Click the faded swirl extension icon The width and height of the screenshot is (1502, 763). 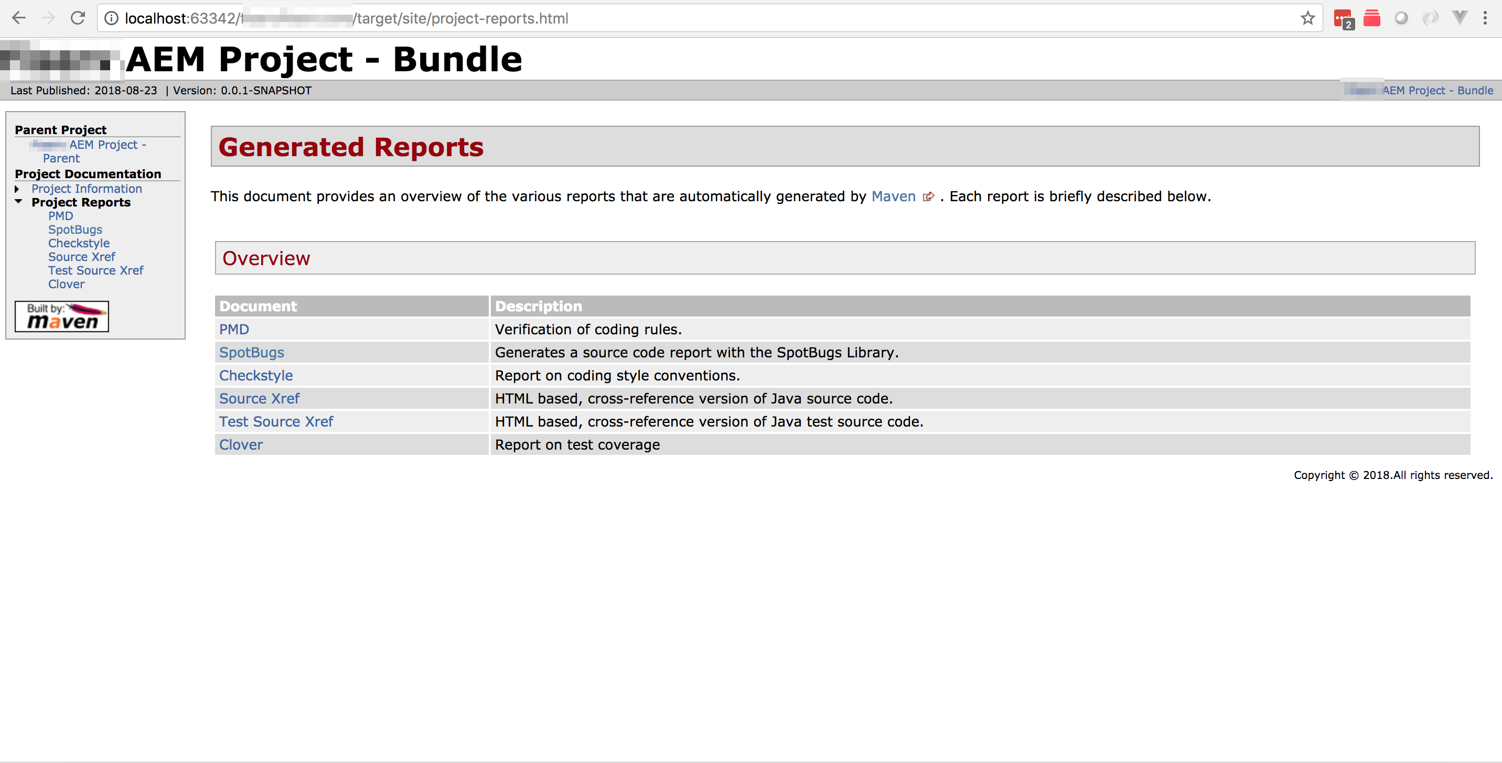[1430, 18]
